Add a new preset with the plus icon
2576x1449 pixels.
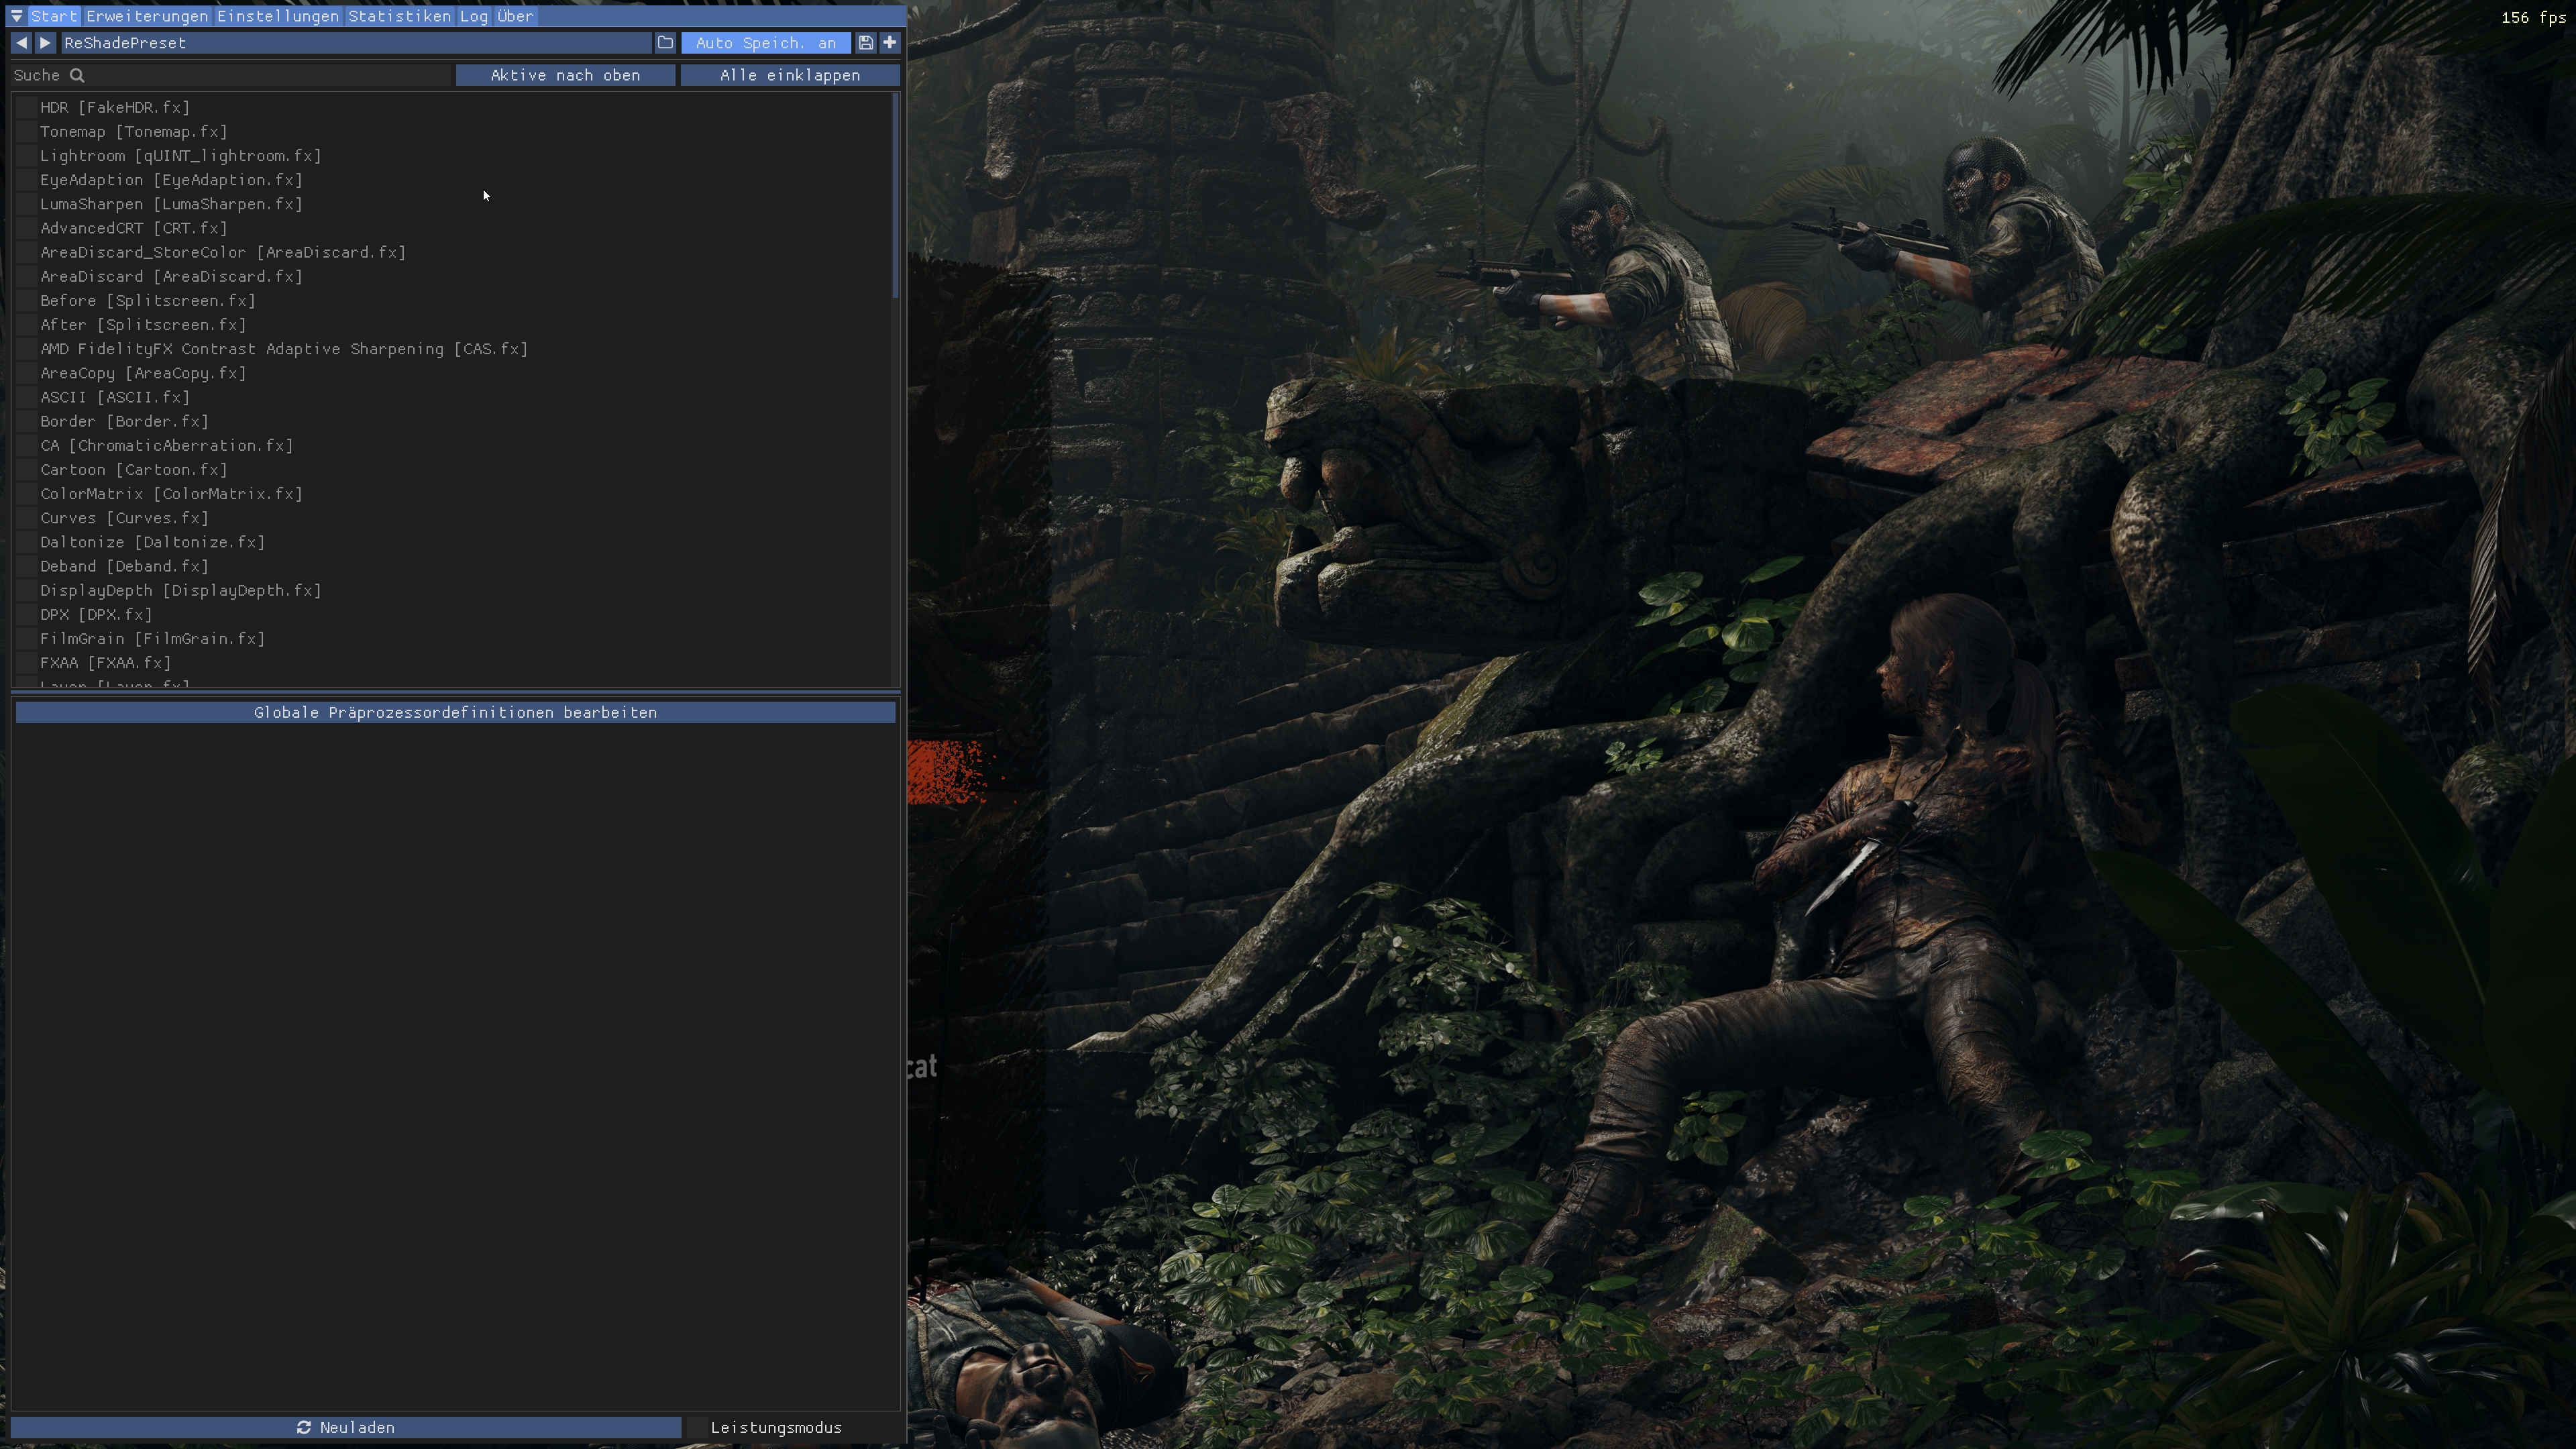[x=889, y=43]
